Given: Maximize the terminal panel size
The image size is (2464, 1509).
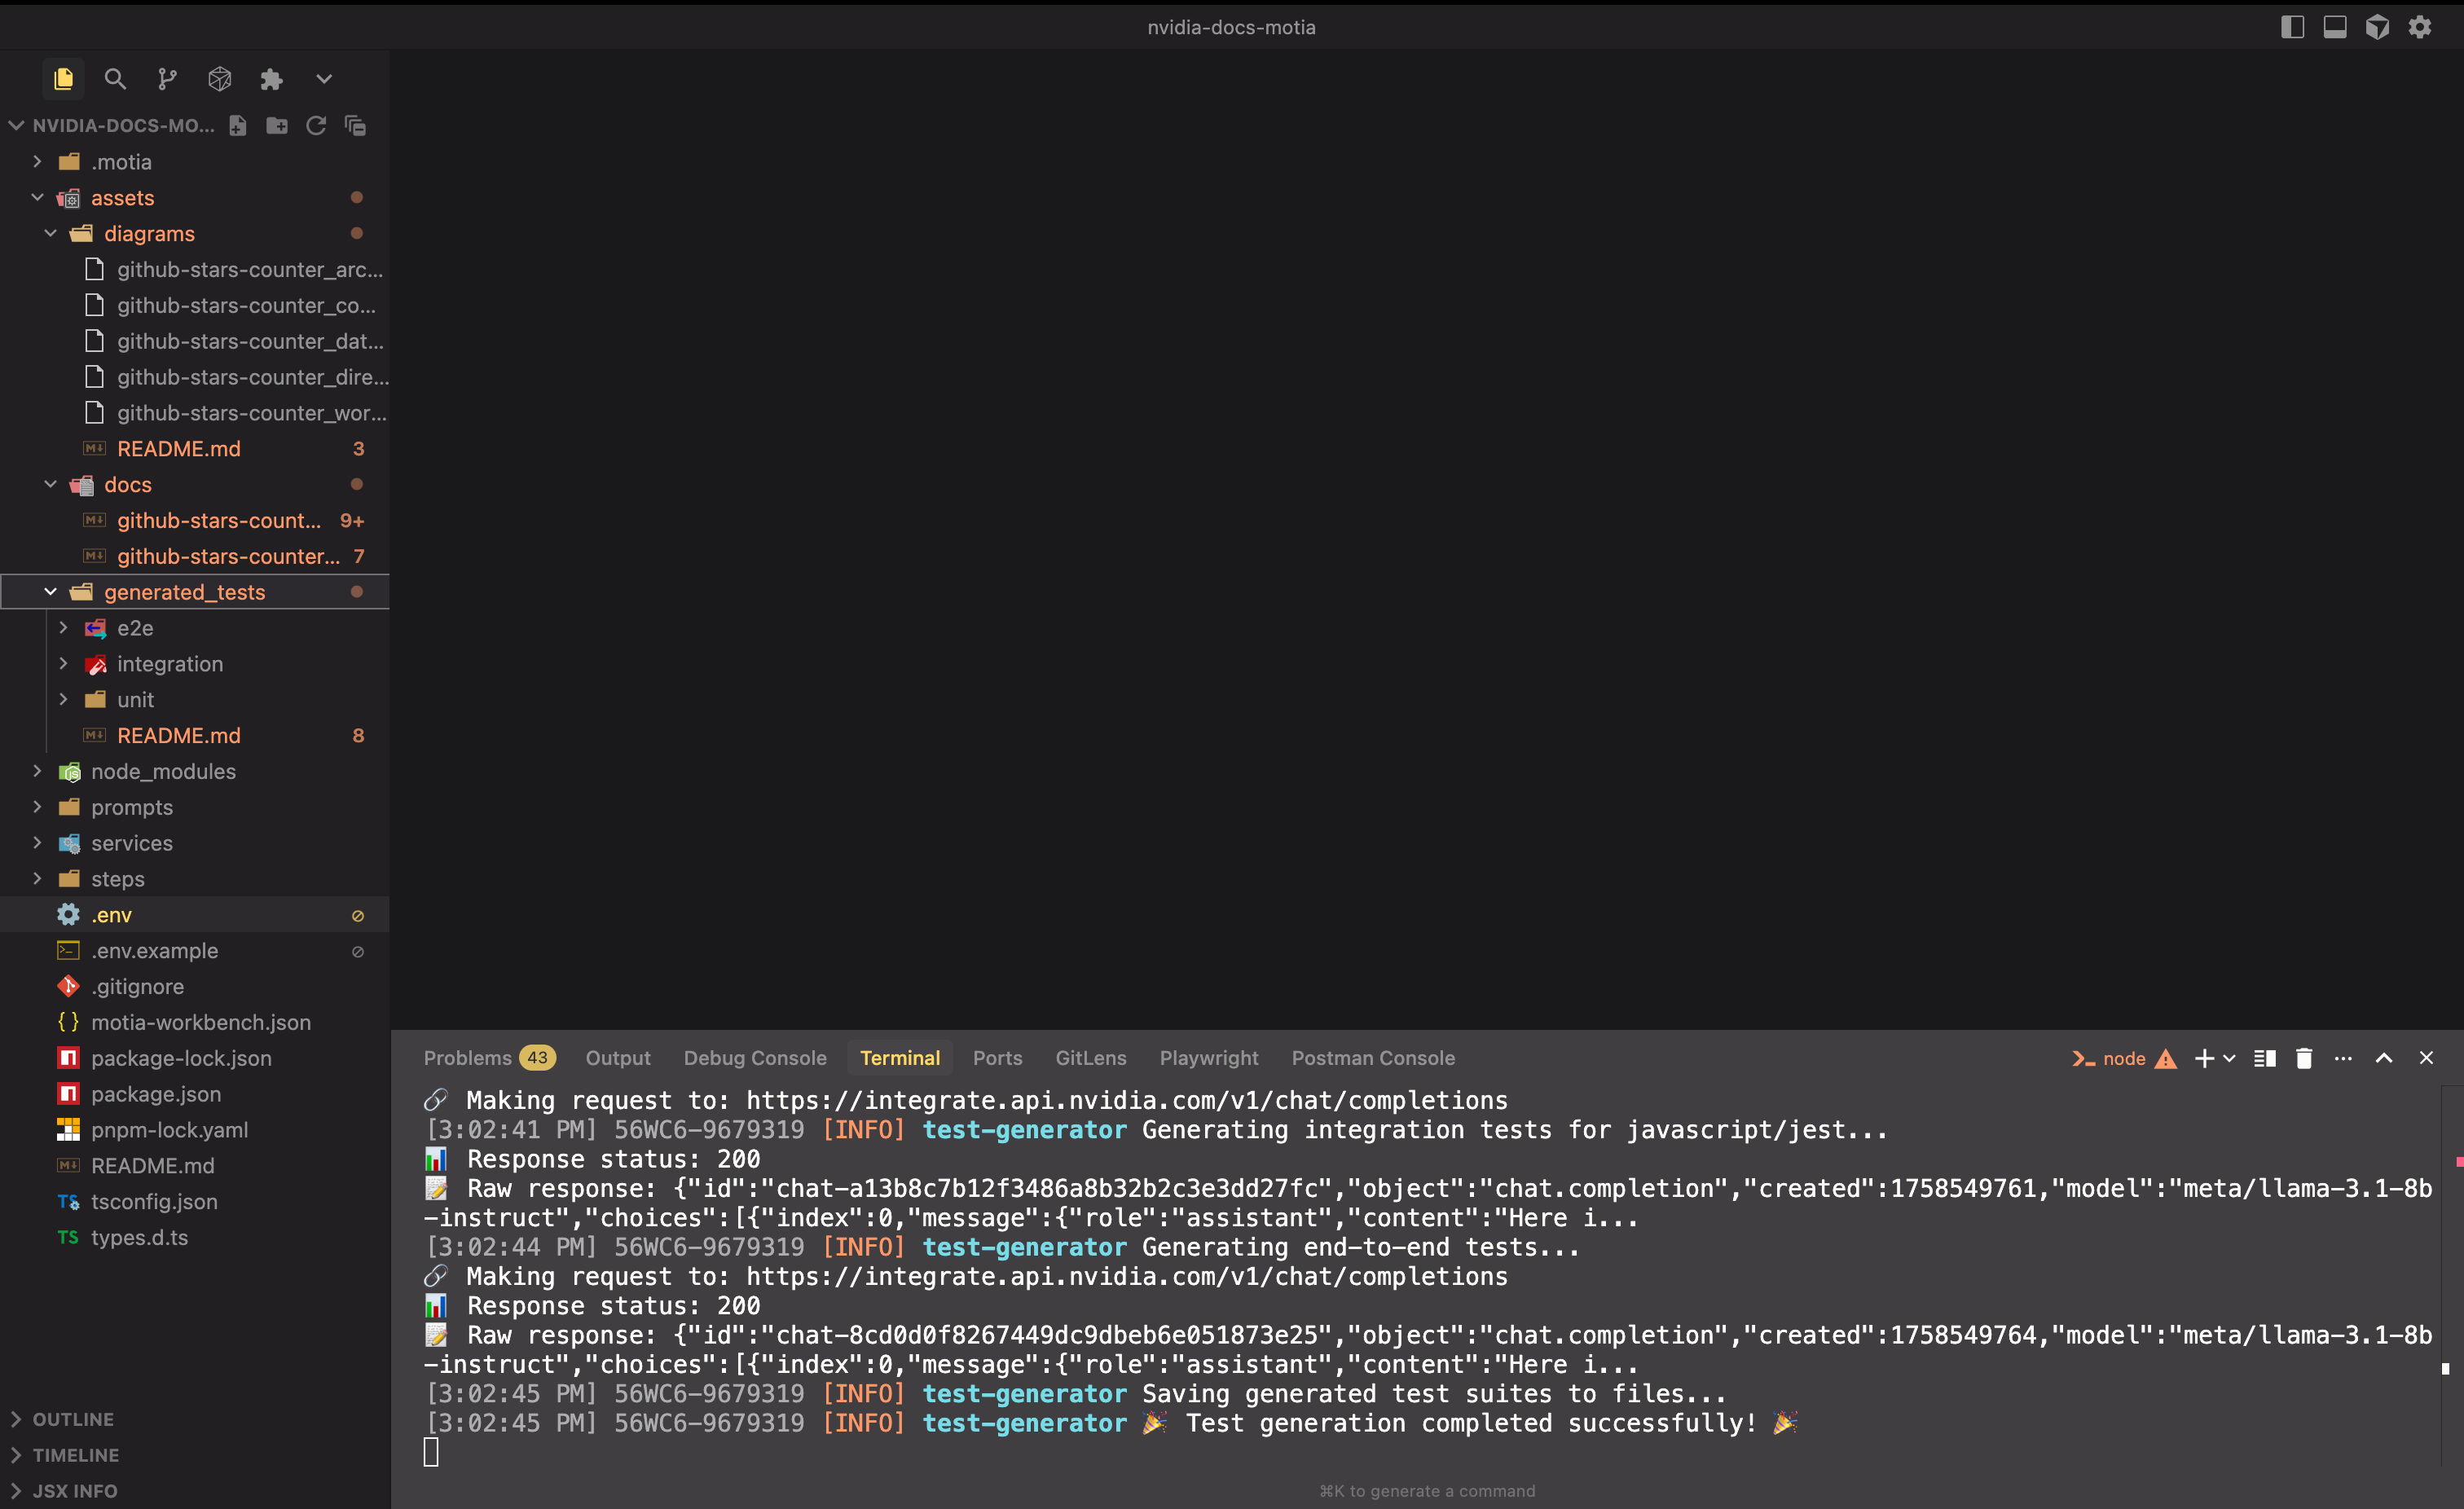Looking at the screenshot, I should [2384, 1058].
